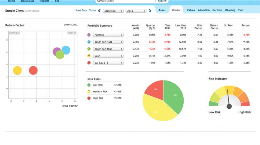Toggle Show Actual on Return Factor chart
This screenshot has height=145, width=260.
[x=71, y=25]
